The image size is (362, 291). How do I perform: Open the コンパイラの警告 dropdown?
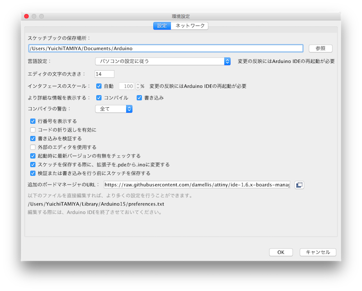pos(114,109)
